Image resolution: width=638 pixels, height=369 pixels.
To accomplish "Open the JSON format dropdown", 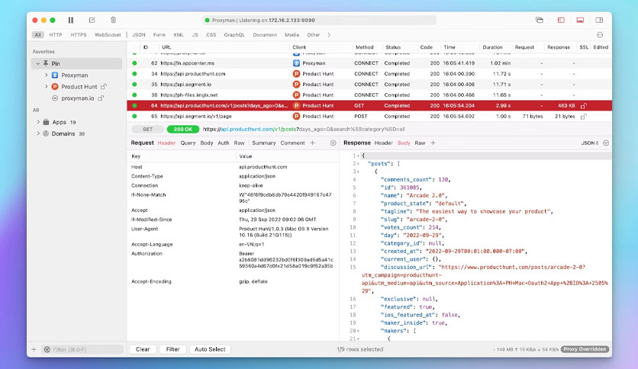I will (x=590, y=143).
